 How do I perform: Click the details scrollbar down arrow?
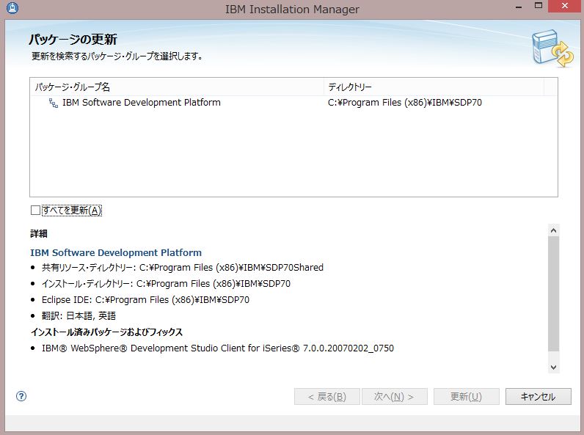coord(553,368)
